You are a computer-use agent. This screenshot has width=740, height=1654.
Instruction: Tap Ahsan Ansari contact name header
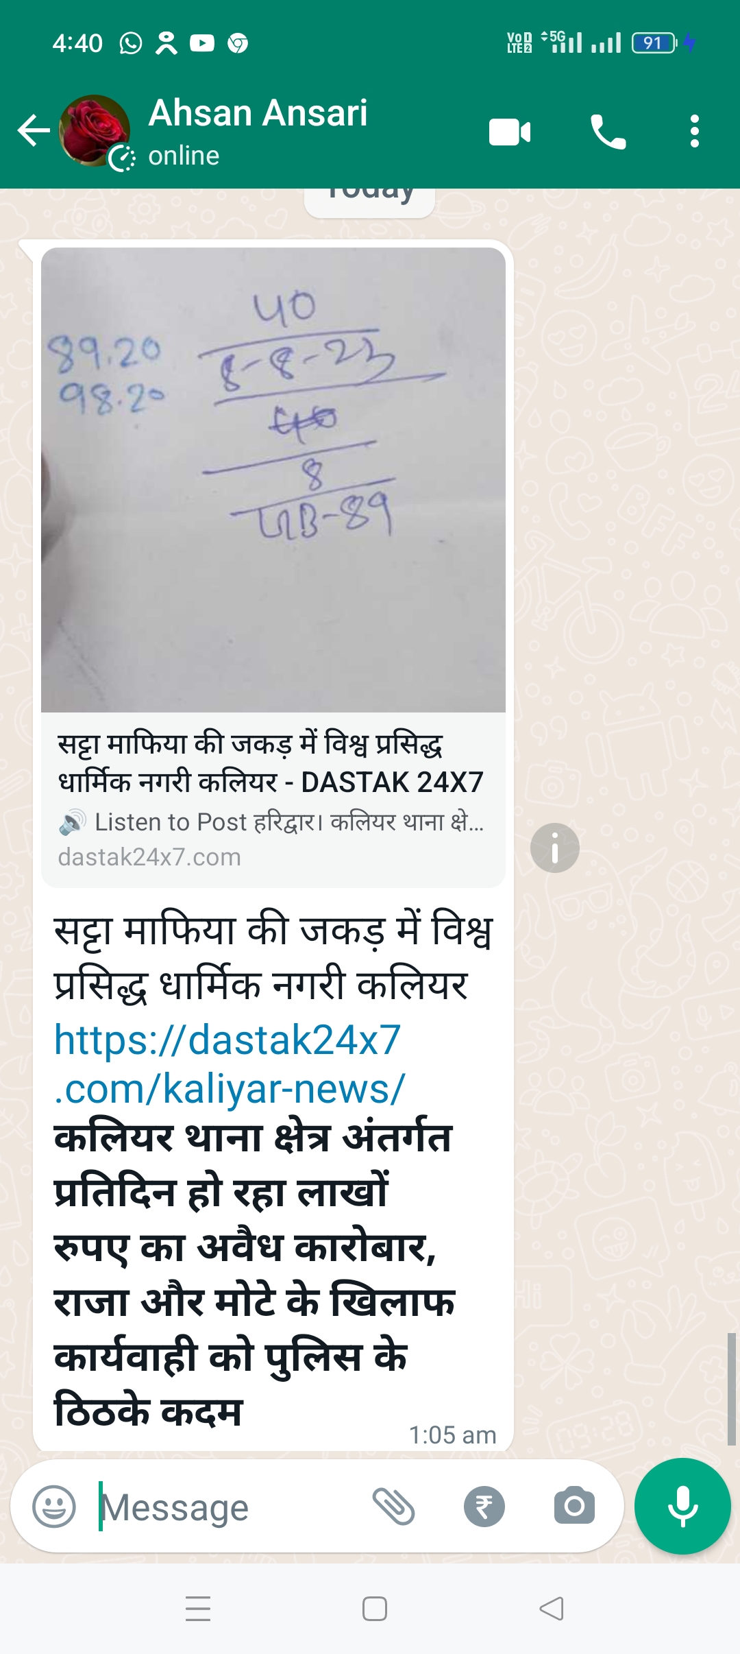pos(258,112)
